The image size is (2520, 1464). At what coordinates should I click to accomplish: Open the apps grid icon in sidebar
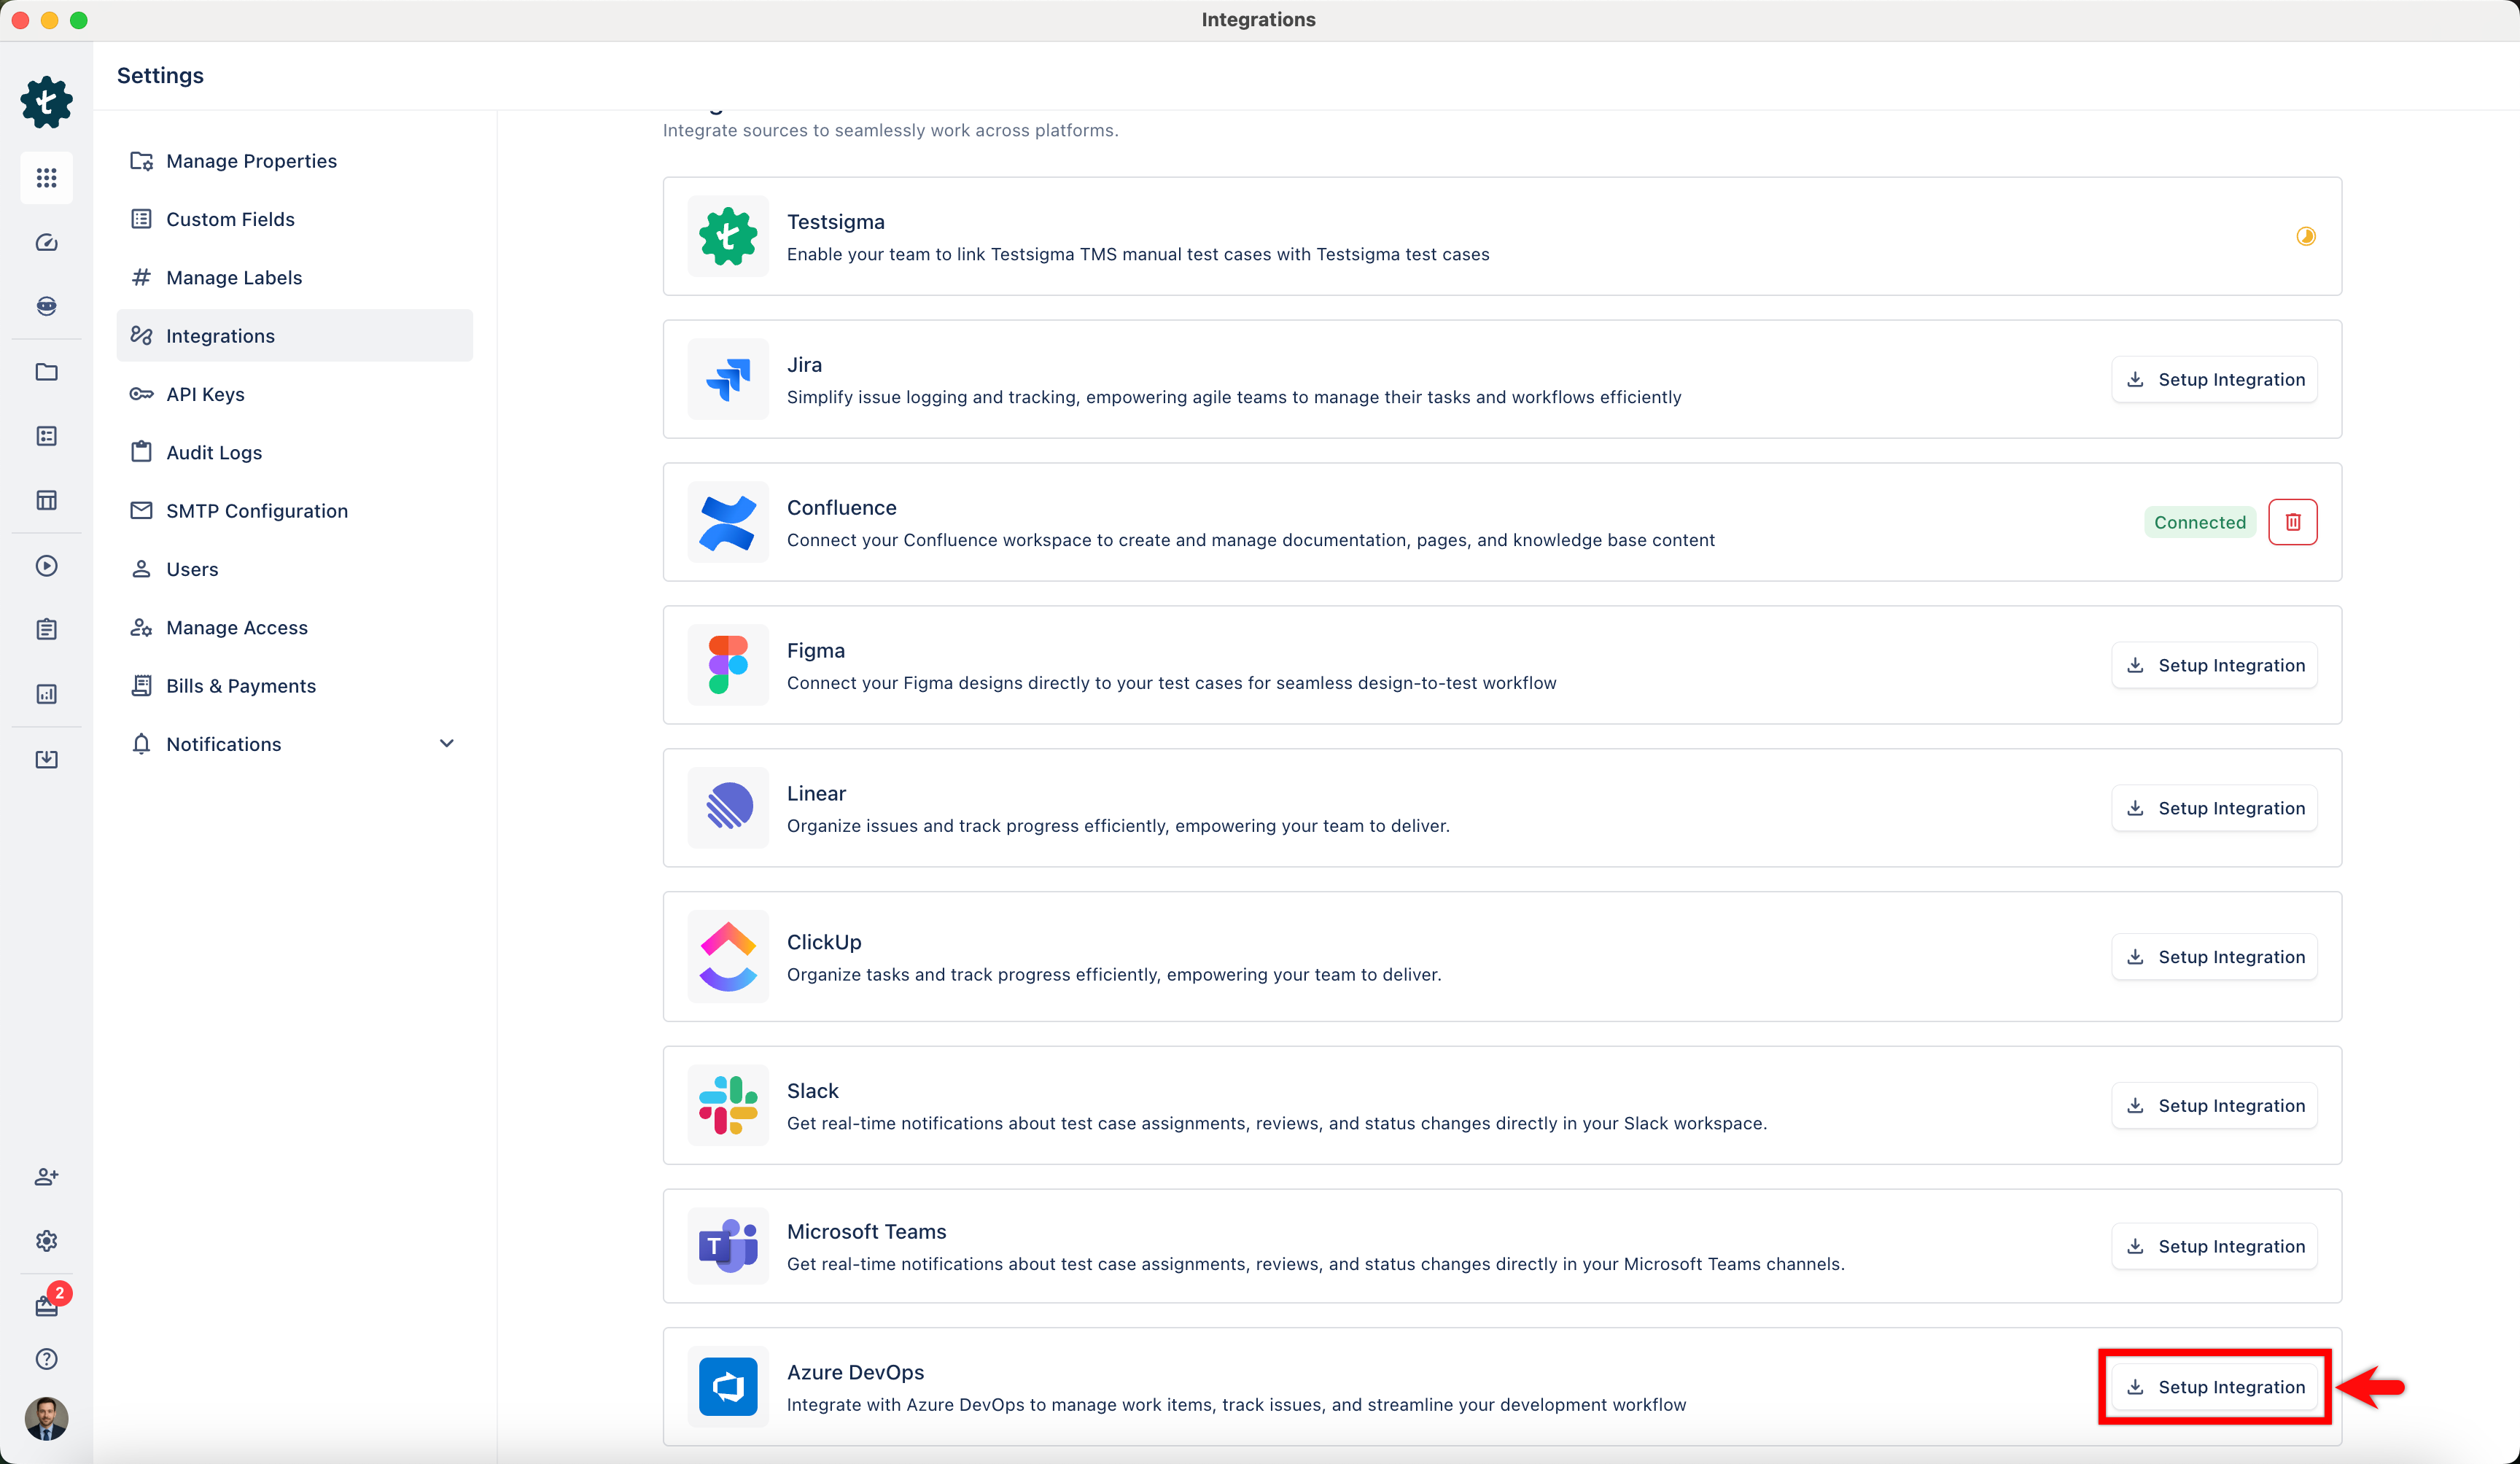pyautogui.click(x=46, y=178)
